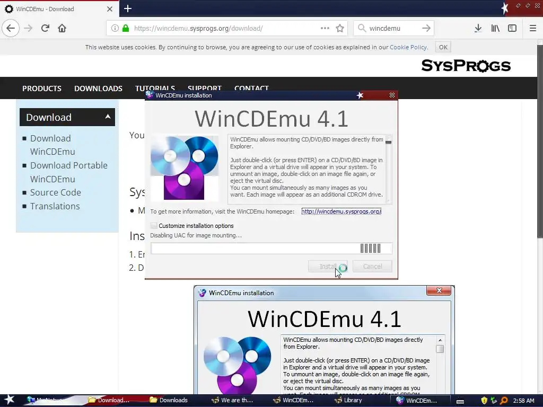
Task: Open the PRODUCTS menu
Action: point(42,89)
